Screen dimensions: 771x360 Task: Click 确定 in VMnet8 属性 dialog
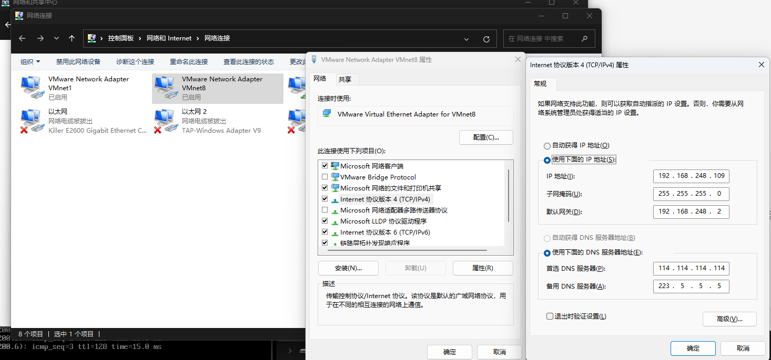point(450,352)
